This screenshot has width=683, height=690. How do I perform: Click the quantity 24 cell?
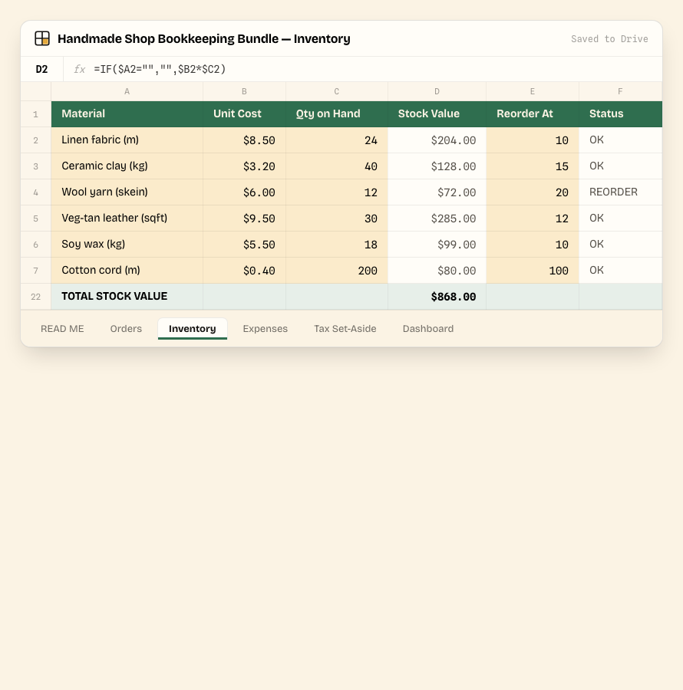[337, 140]
